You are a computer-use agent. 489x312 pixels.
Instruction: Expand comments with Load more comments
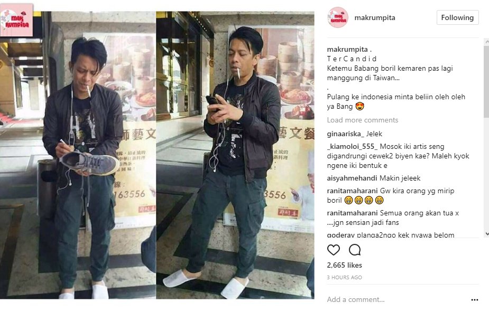[x=363, y=120]
